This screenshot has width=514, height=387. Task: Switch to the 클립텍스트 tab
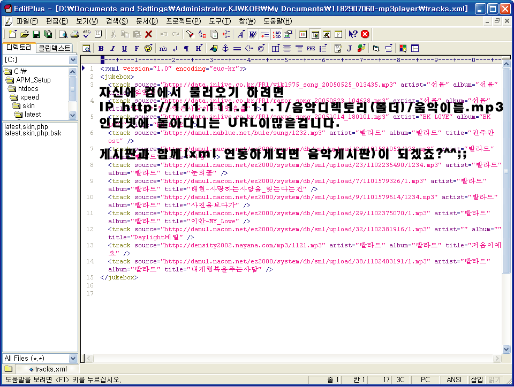click(x=55, y=48)
